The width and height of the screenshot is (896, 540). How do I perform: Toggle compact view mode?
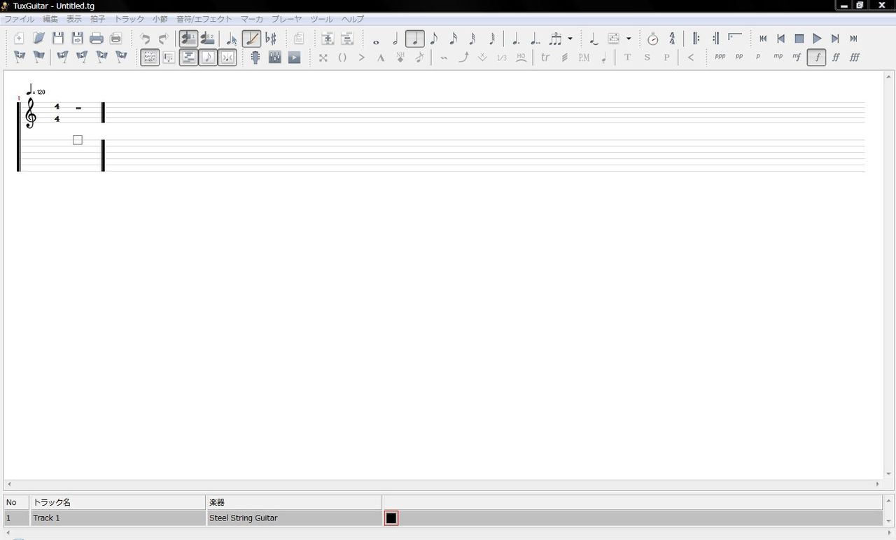(x=227, y=57)
